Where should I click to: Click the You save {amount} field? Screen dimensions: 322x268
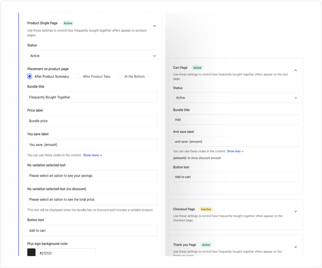[92, 145]
